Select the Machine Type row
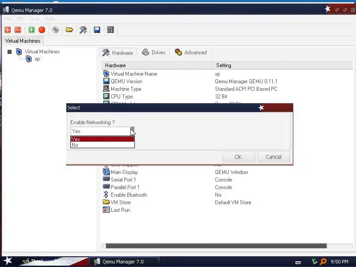The image size is (356, 267). click(227, 89)
